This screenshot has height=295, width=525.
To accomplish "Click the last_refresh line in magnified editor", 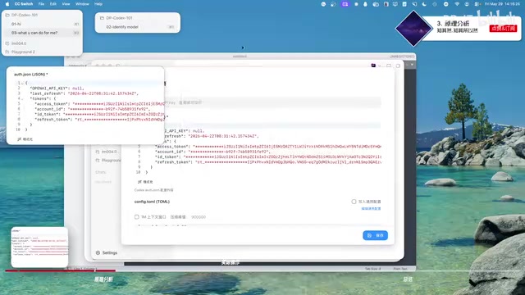I will coord(84,93).
